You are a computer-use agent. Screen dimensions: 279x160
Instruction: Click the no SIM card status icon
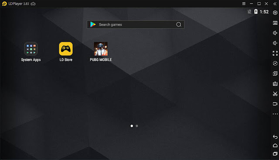(249, 12)
